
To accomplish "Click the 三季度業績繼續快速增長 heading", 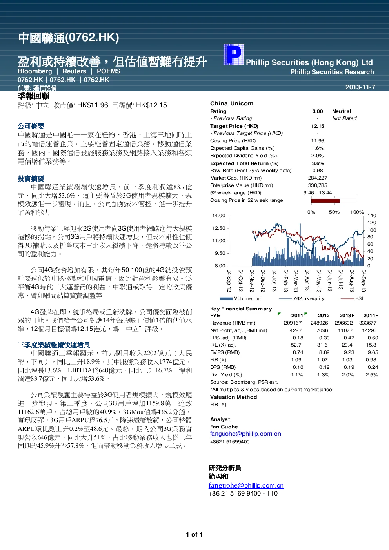I will 54,345.
